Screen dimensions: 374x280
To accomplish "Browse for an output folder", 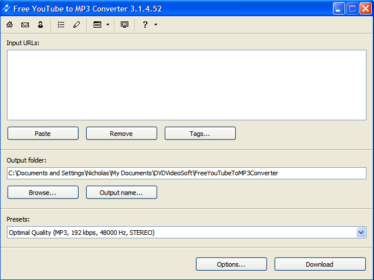I will pos(43,193).
